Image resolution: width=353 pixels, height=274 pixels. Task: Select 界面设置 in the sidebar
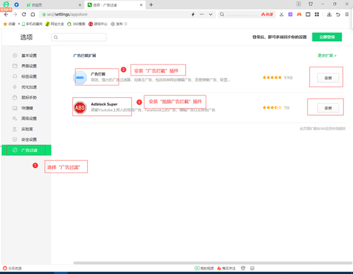click(29, 66)
